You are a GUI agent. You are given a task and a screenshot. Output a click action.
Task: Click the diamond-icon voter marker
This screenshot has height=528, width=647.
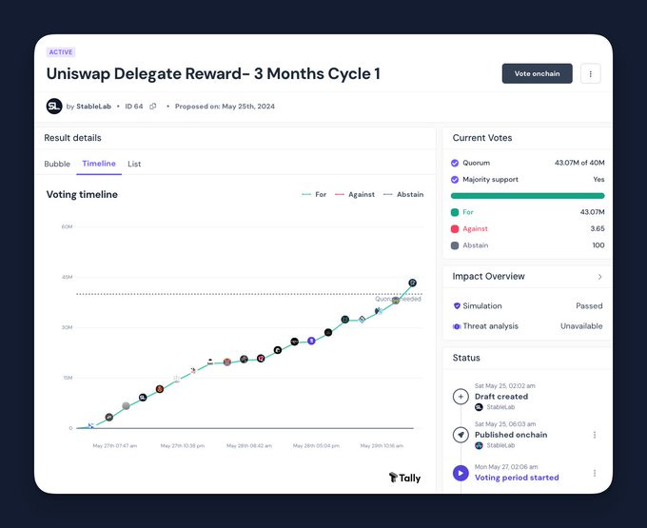[x=362, y=320]
